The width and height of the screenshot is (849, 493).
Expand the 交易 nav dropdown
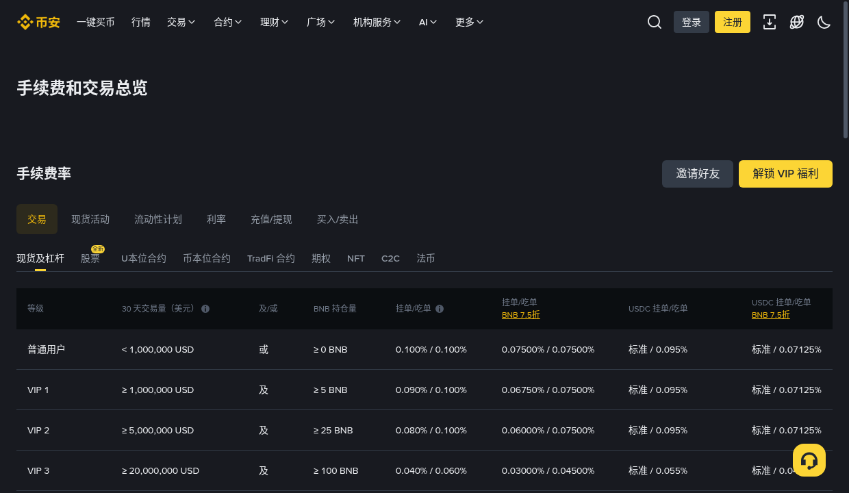click(x=181, y=22)
